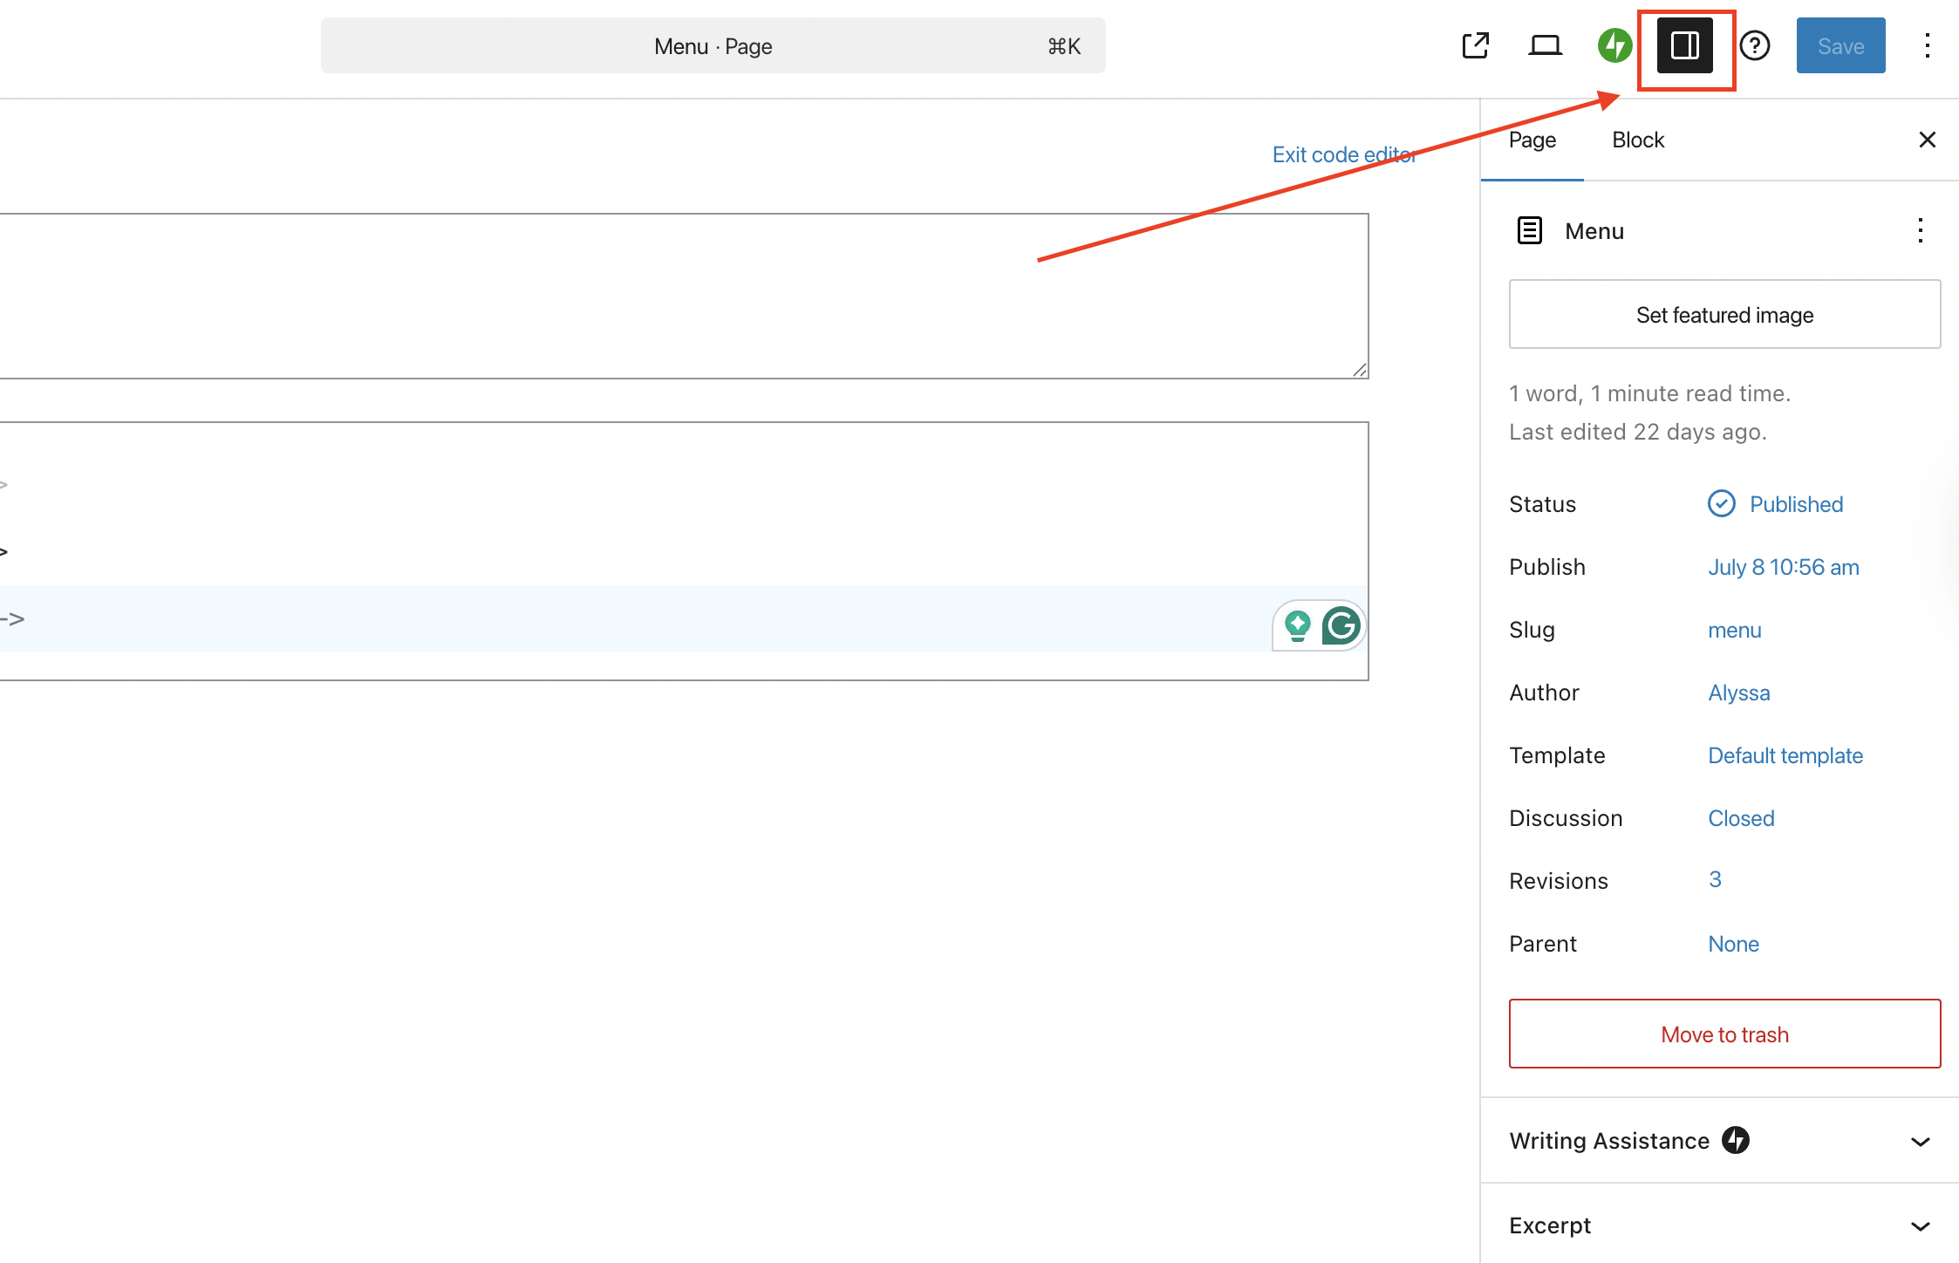Click the Template label

click(1557, 755)
